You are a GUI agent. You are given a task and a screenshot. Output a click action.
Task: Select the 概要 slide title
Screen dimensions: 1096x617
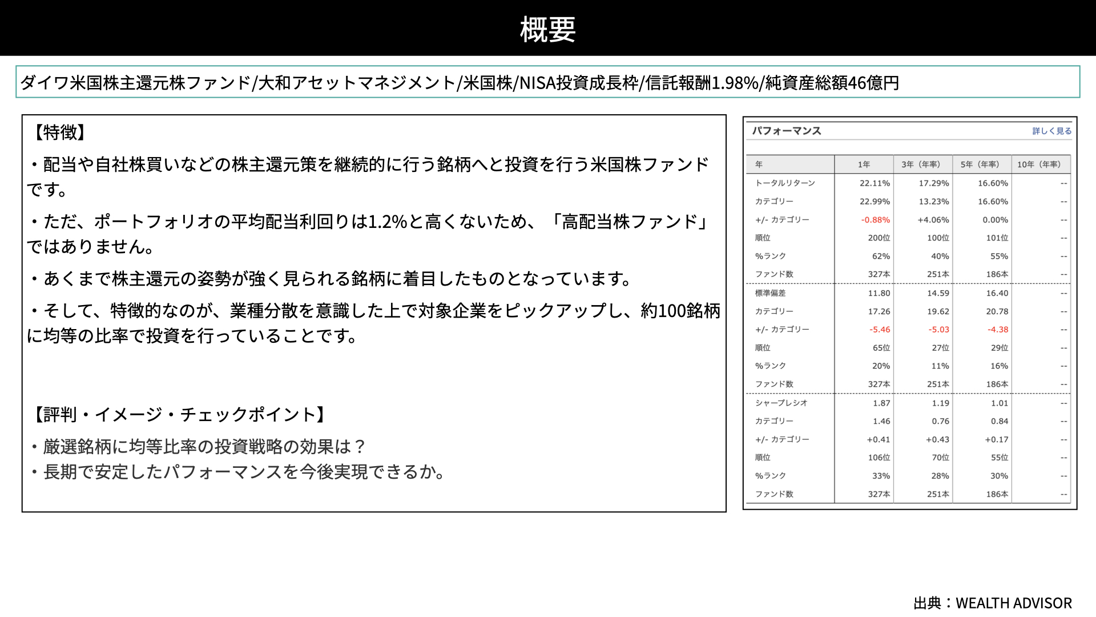(x=547, y=29)
